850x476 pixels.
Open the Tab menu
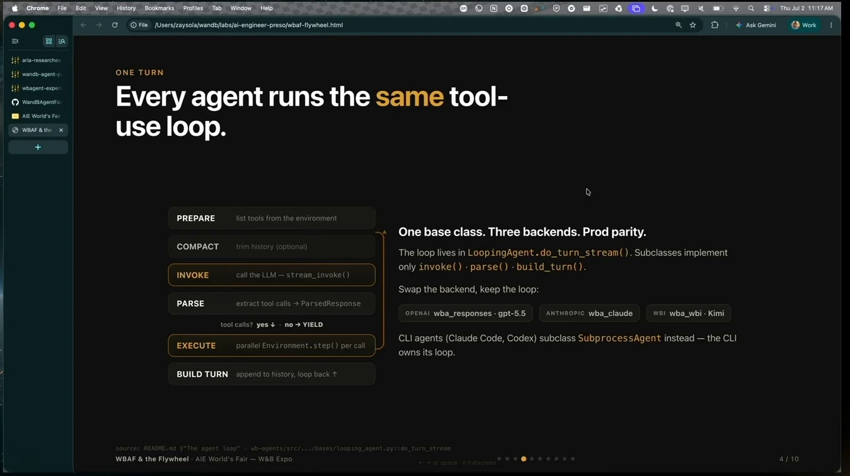217,8
